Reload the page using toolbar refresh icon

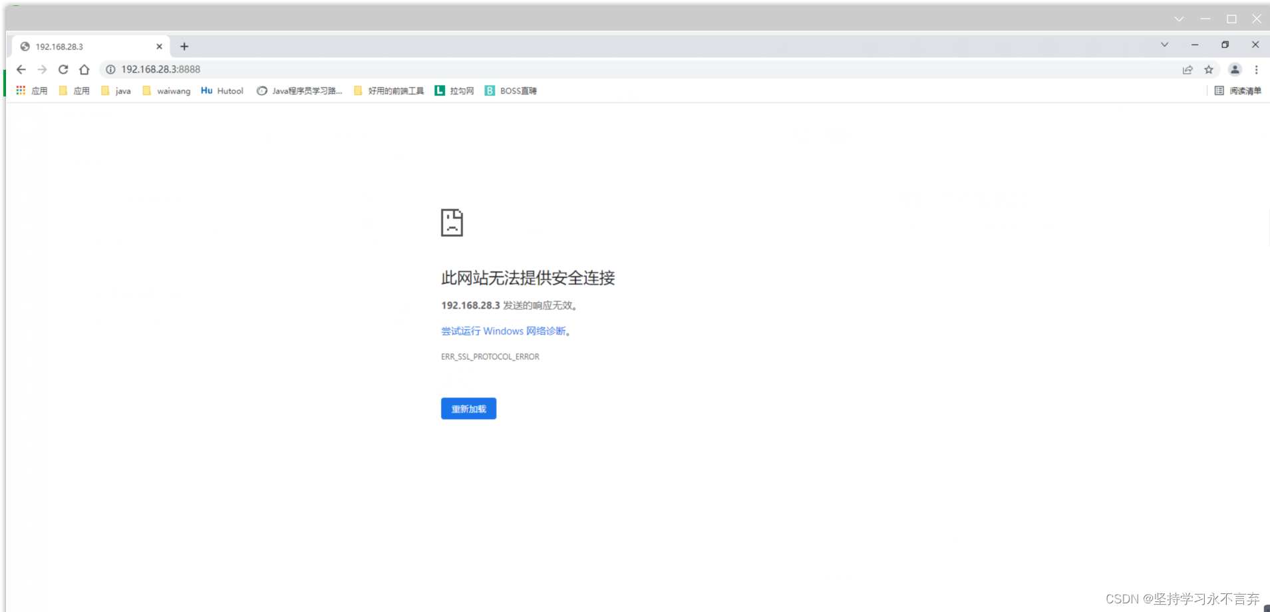(63, 69)
